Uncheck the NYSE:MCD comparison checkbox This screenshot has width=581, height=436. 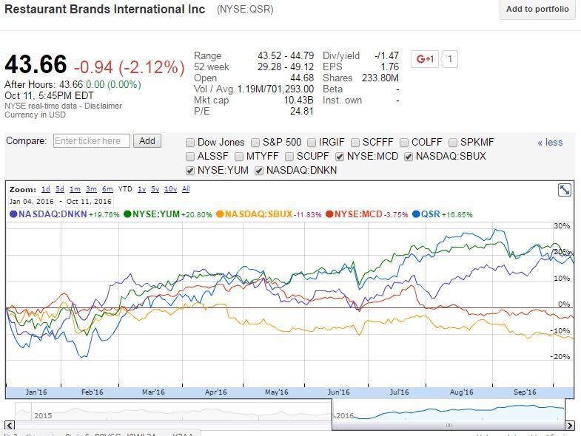point(340,157)
